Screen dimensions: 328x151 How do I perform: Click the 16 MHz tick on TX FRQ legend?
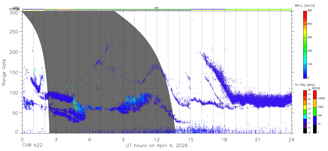pos(309,99)
